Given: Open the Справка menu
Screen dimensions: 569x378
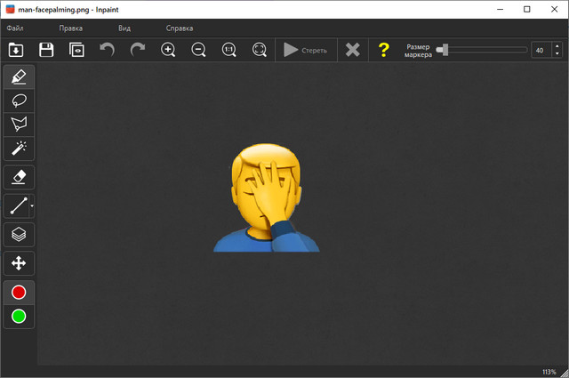Looking at the screenshot, I should tap(179, 28).
